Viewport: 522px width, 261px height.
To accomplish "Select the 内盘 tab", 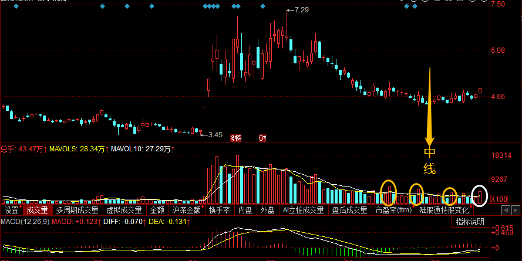I will pos(245,210).
